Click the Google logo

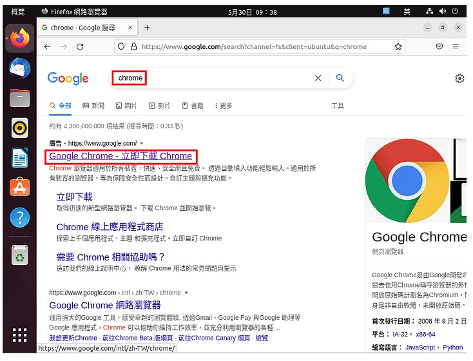tap(68, 79)
